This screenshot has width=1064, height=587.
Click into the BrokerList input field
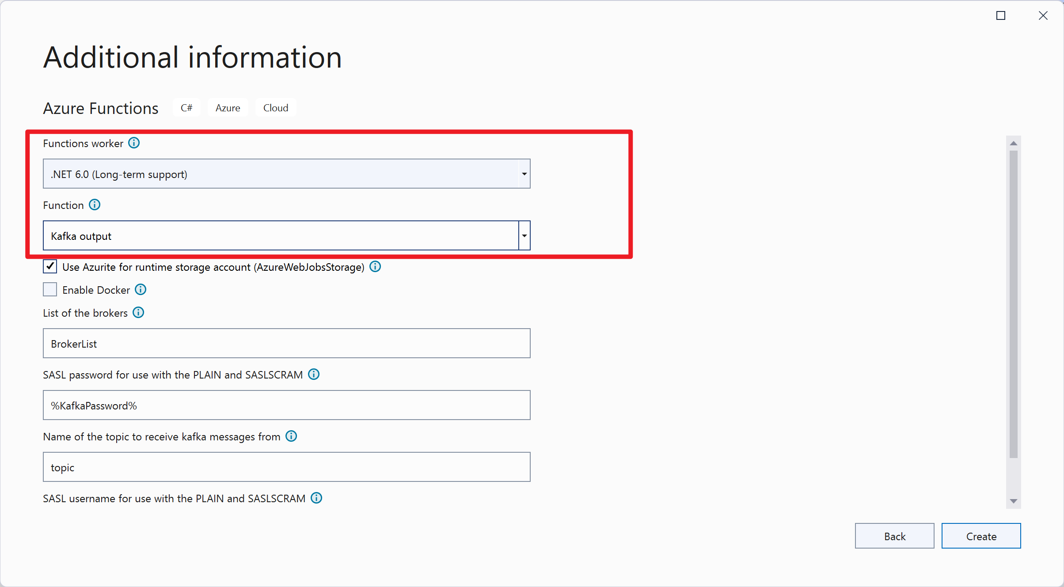286,344
